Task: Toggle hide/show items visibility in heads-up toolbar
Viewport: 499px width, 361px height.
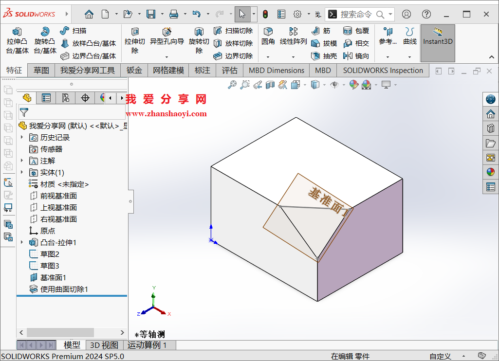Action: (335, 84)
